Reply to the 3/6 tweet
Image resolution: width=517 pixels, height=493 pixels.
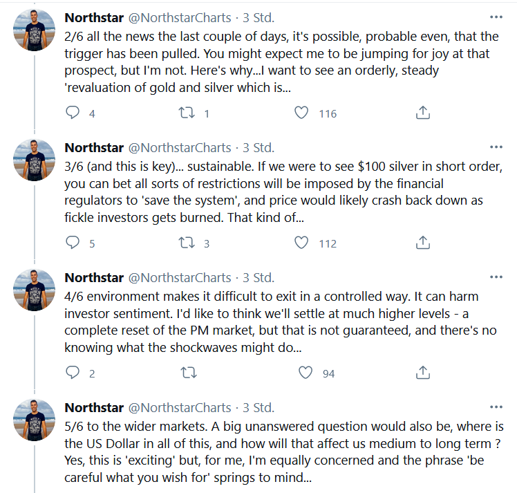[73, 243]
